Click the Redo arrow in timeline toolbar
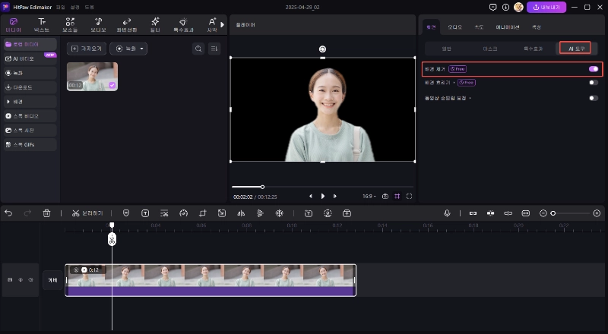 click(x=27, y=213)
